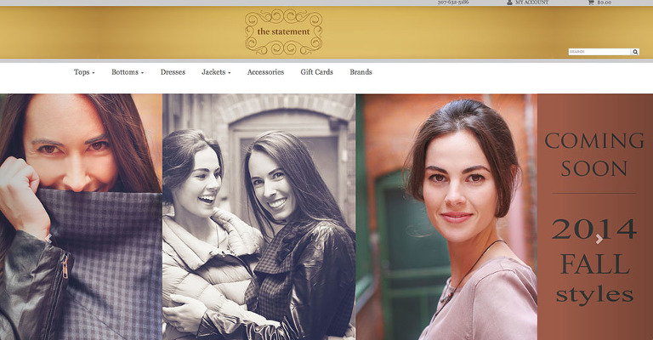
Task: Click the magnifying glass search button
Action: [635, 52]
